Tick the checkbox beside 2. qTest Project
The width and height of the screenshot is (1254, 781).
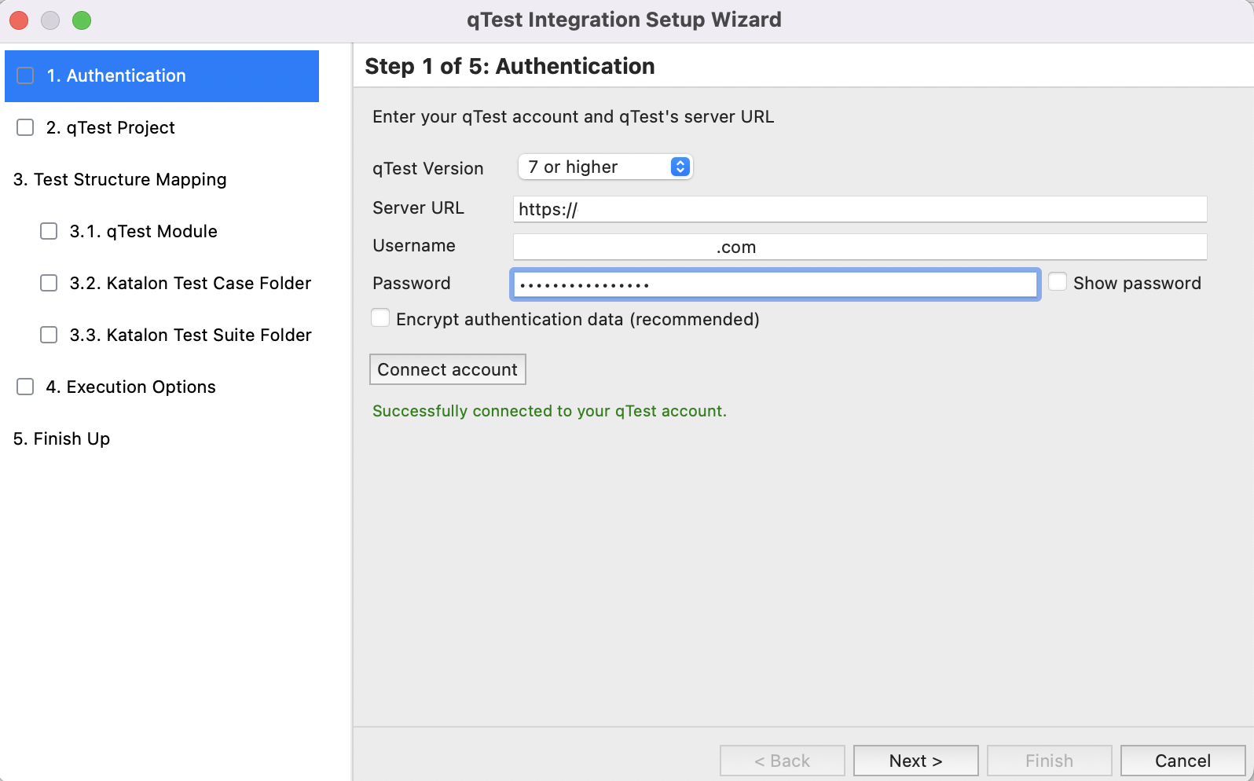(x=26, y=127)
